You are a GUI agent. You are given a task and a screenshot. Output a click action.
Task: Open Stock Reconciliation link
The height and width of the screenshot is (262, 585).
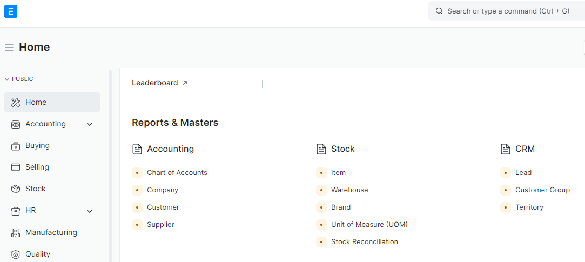[365, 242]
